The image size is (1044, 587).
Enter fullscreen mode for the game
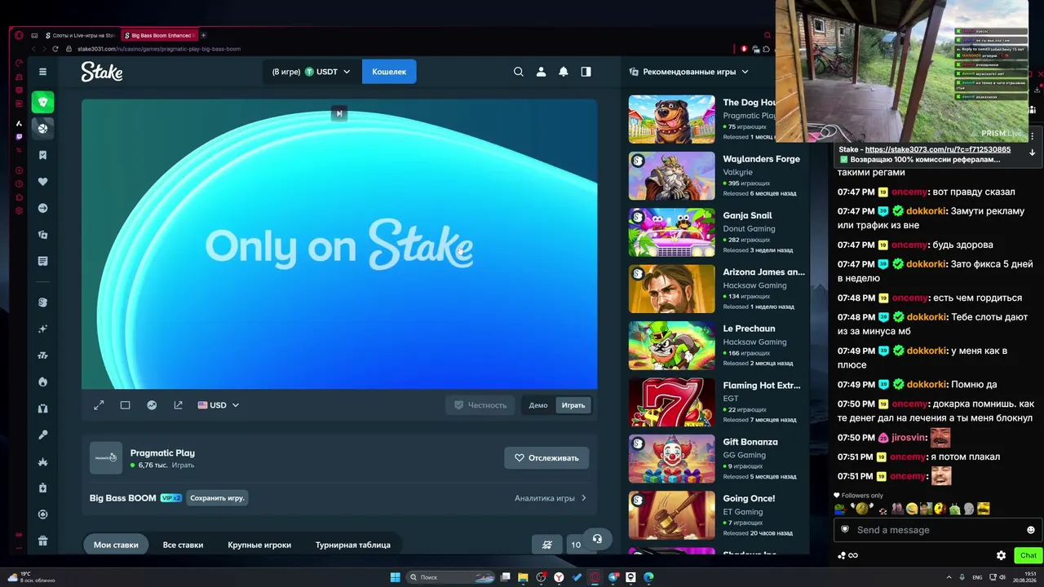(x=99, y=405)
